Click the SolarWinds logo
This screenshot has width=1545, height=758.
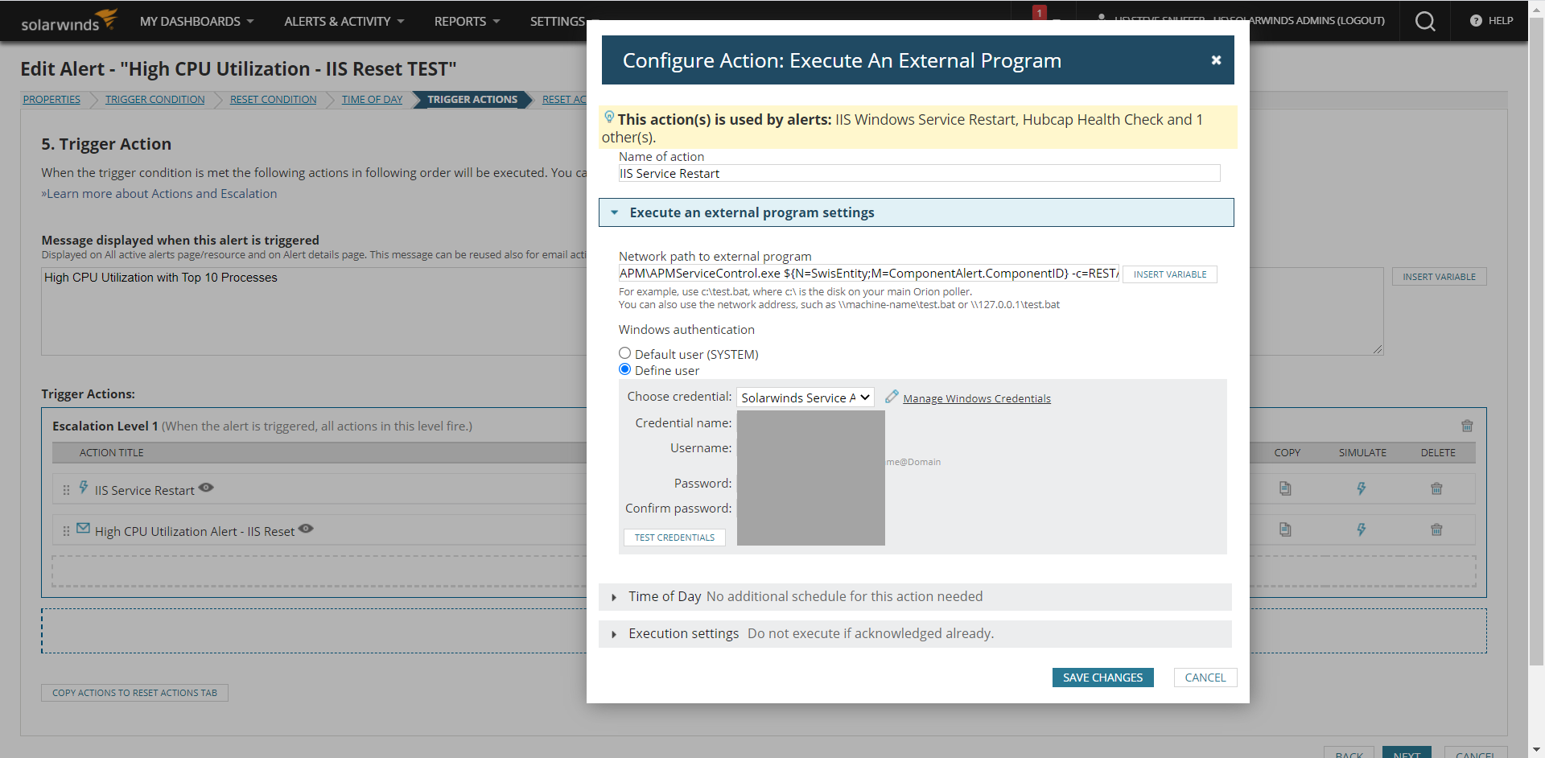coord(69,21)
